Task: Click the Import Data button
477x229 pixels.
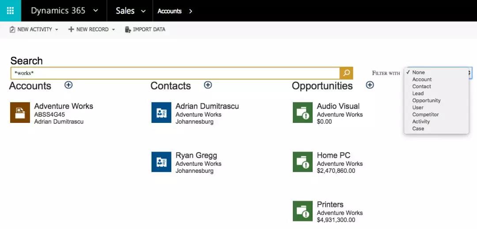Action: [145, 30]
